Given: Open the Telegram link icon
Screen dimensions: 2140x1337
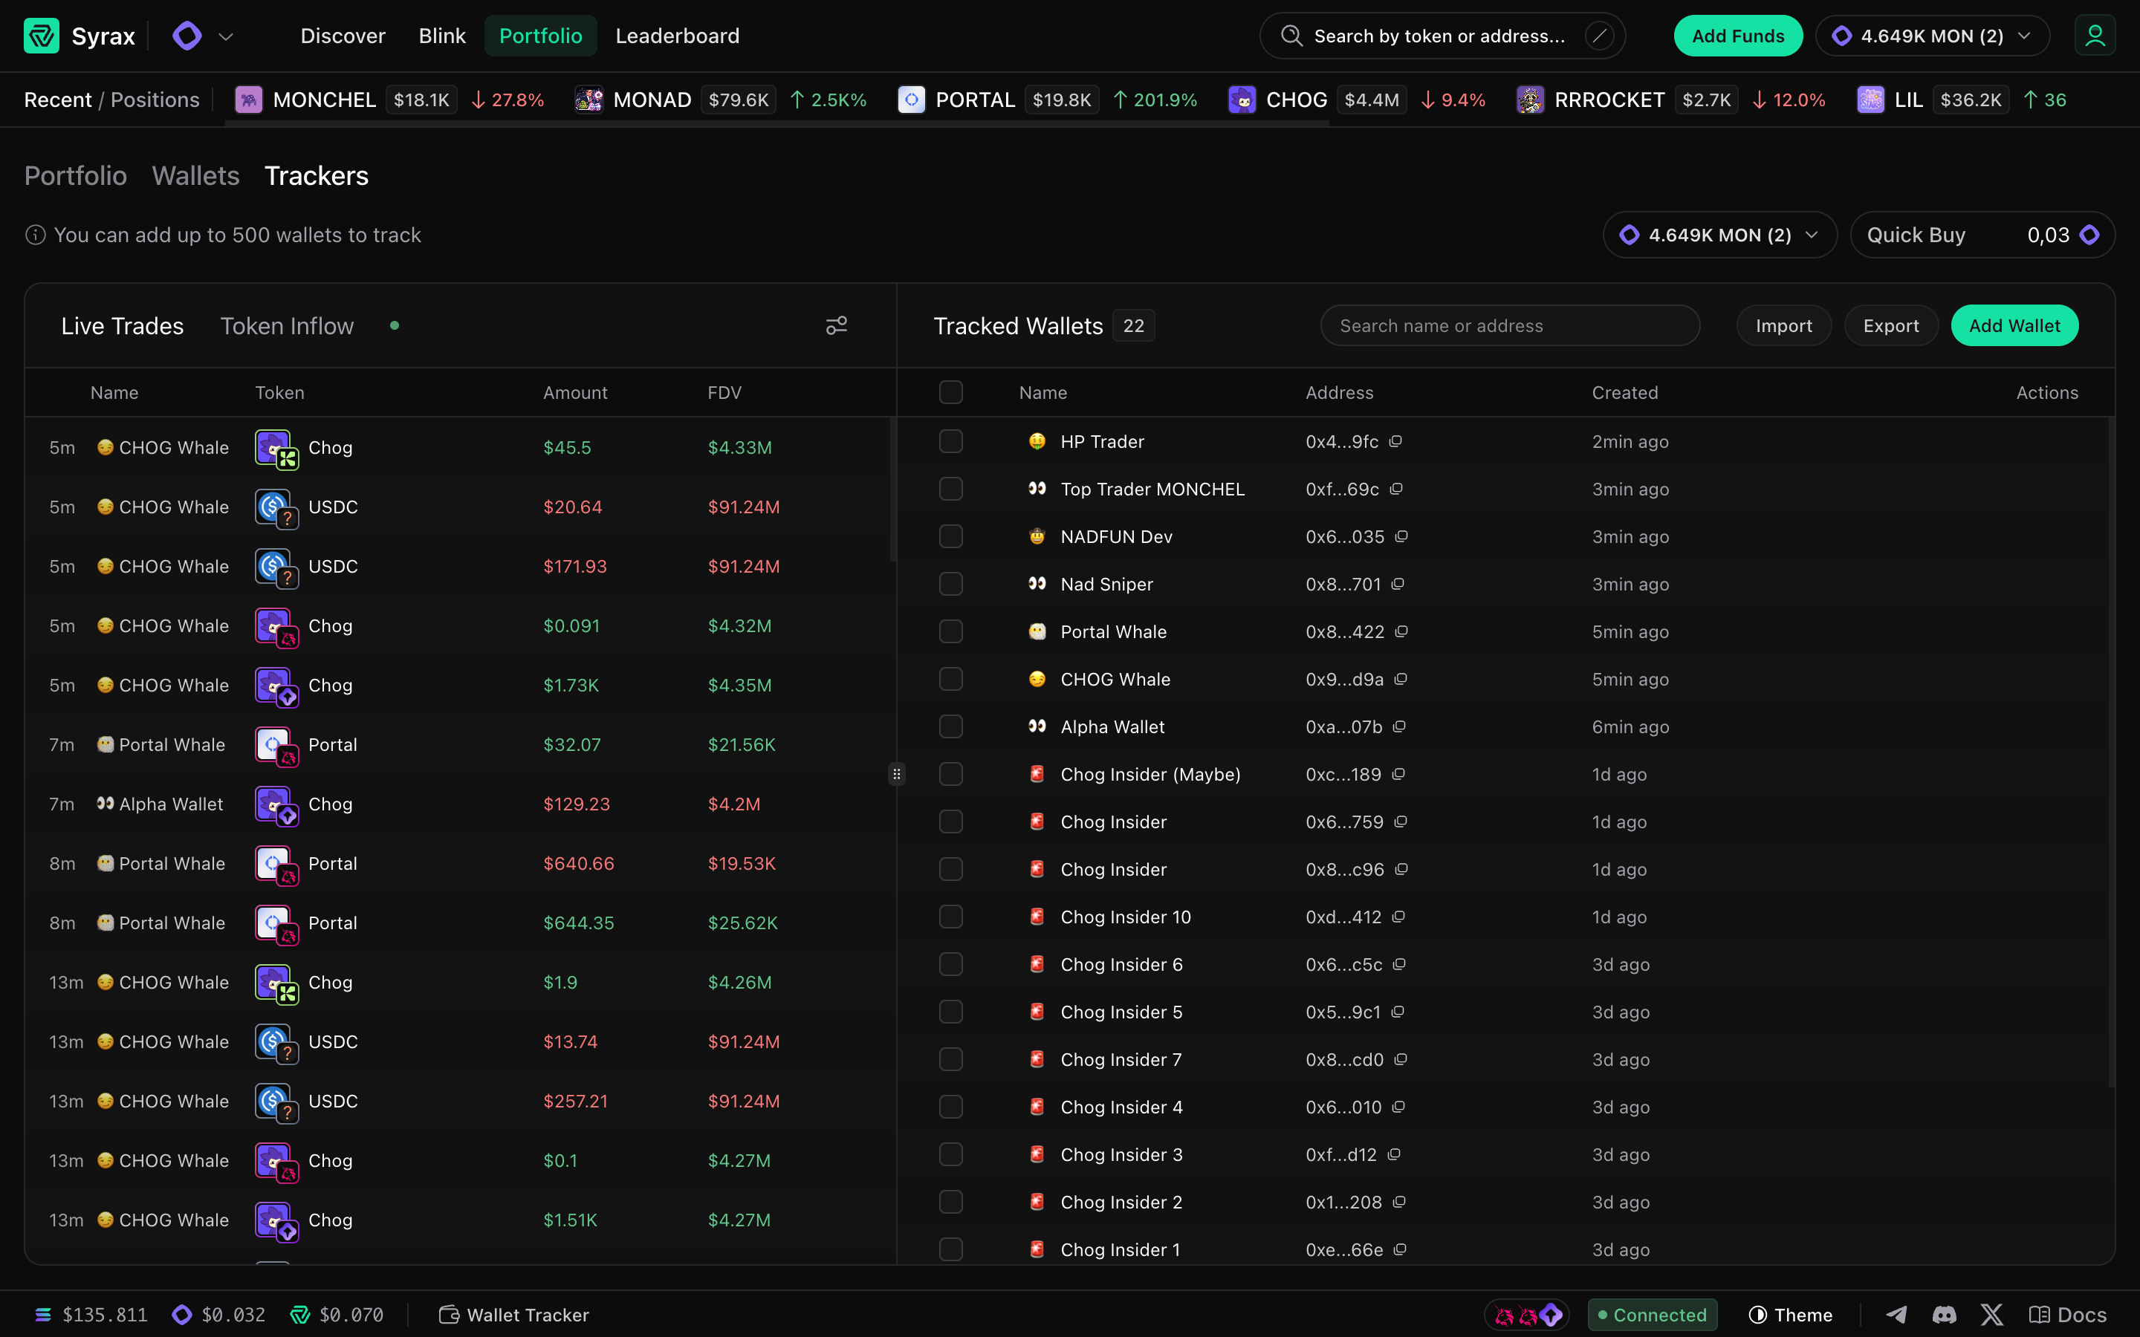Looking at the screenshot, I should click(x=1896, y=1315).
